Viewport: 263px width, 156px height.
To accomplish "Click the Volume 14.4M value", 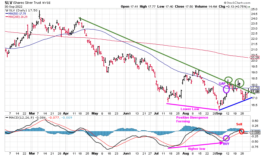I will click(x=206, y=6).
